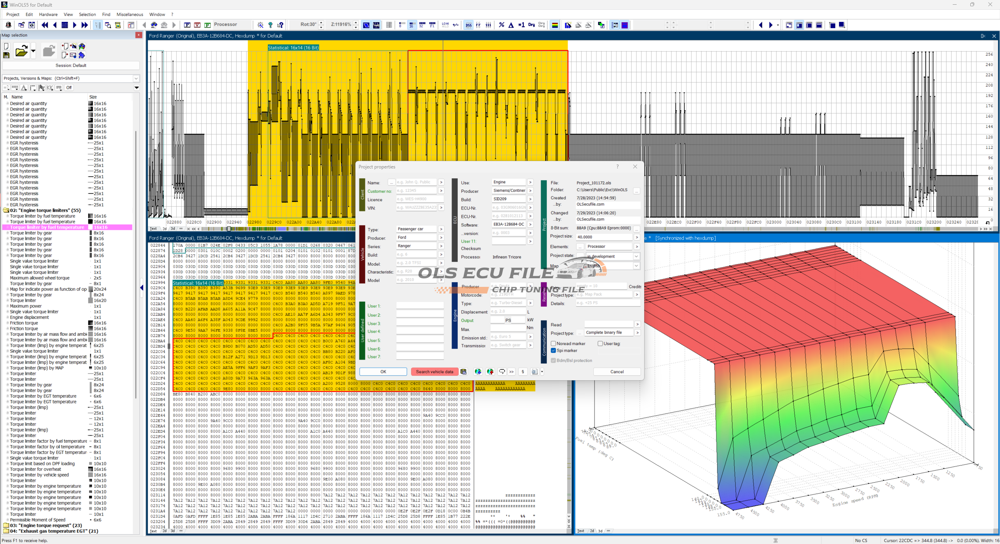Open Projects, Versions & Maps combo box
Image resolution: width=1000 pixels, height=544 pixels.
tap(136, 78)
